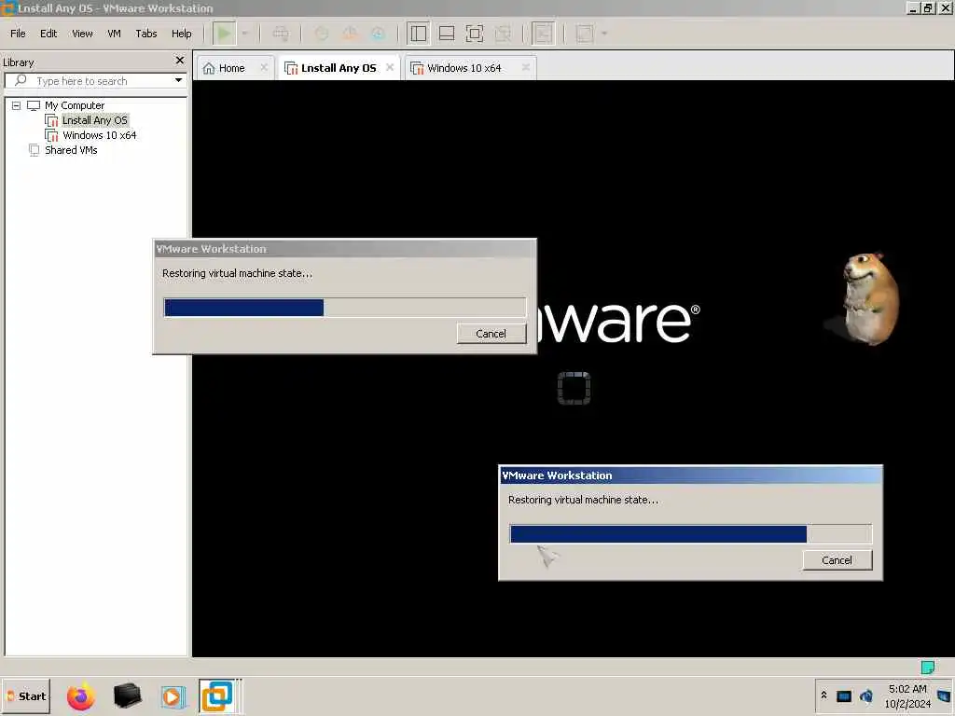Click the blue monitor tray icon
This screenshot has height=716, width=955.
pos(843,695)
